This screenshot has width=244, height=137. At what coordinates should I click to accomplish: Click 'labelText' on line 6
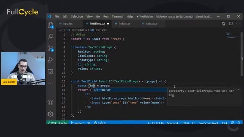[86, 56]
